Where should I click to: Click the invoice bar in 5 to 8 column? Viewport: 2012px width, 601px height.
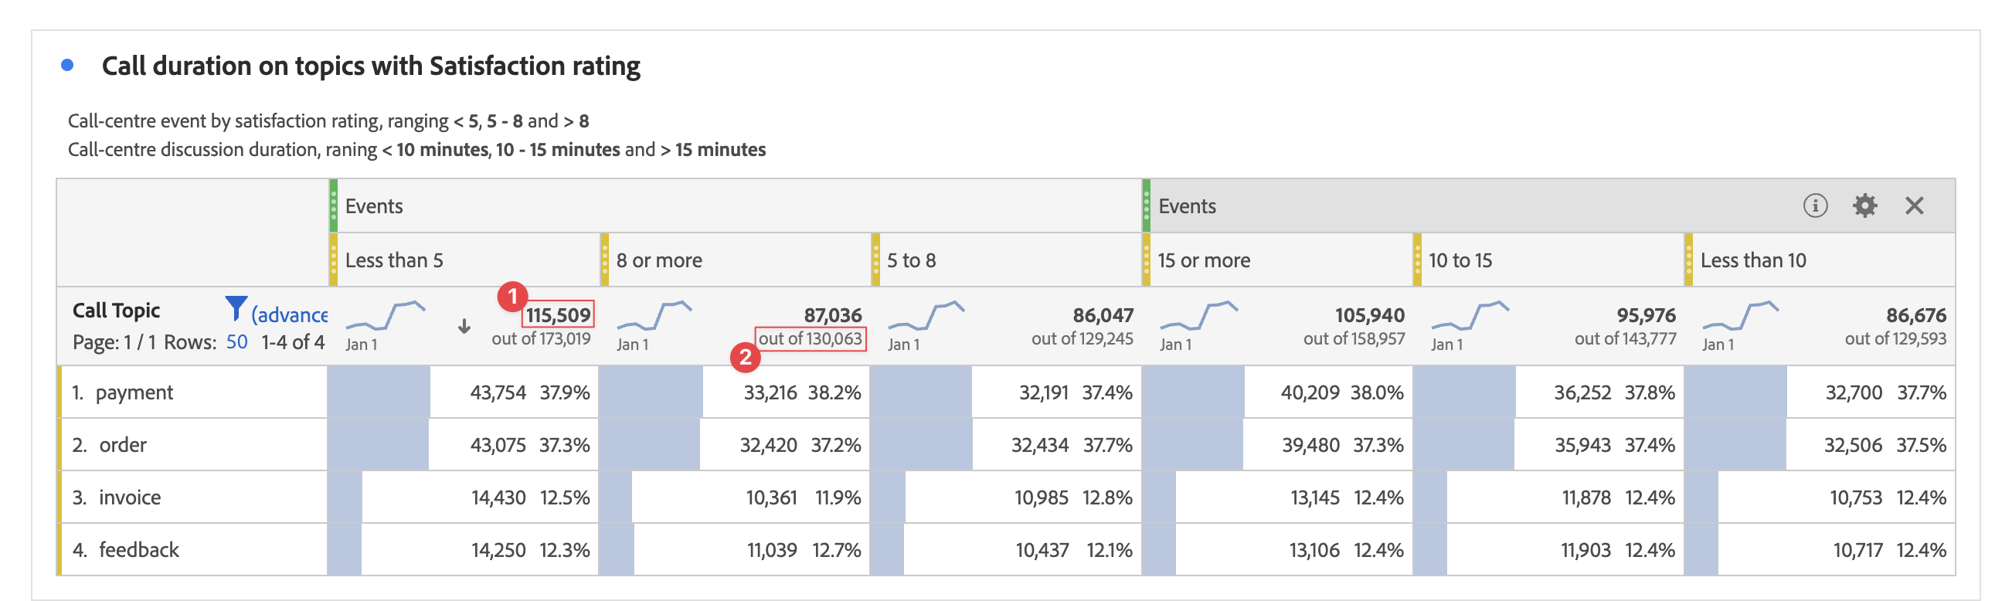888,497
